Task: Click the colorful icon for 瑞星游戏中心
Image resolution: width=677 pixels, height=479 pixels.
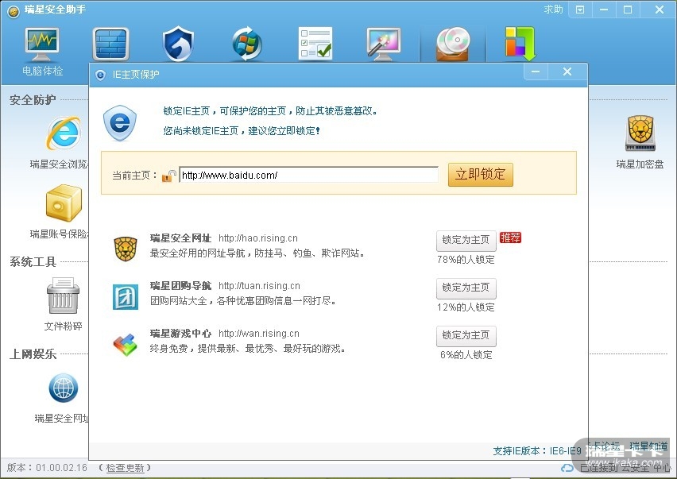Action: pyautogui.click(x=126, y=345)
